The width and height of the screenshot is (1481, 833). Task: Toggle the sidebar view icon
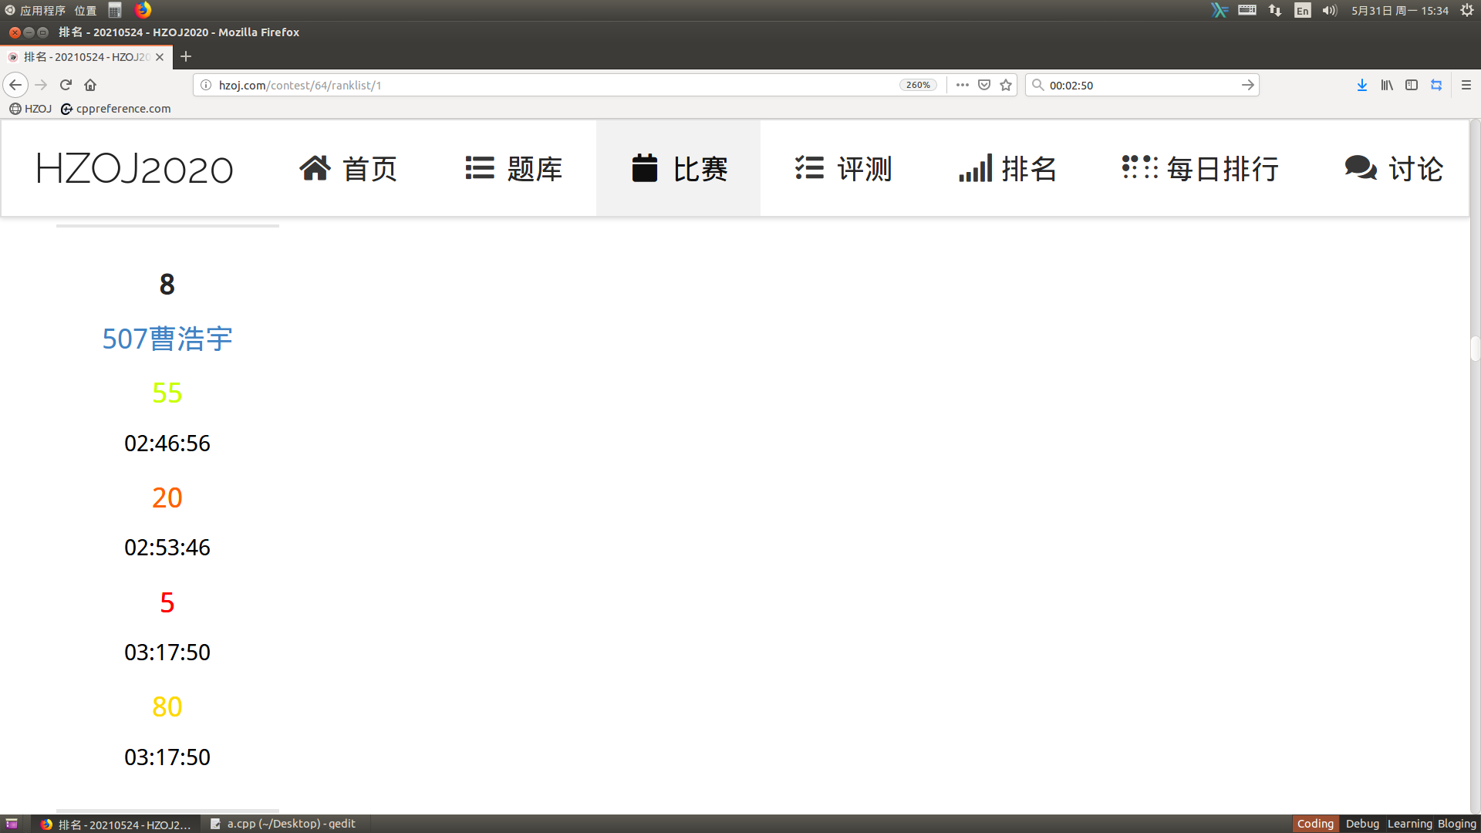coord(1412,85)
